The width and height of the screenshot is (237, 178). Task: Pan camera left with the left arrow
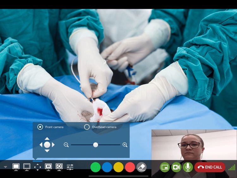point(41,145)
